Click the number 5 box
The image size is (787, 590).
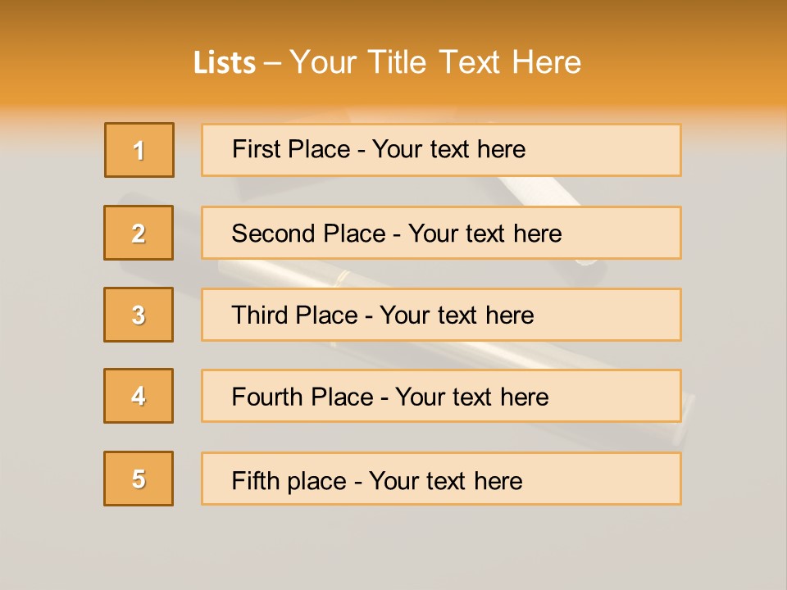(x=139, y=479)
